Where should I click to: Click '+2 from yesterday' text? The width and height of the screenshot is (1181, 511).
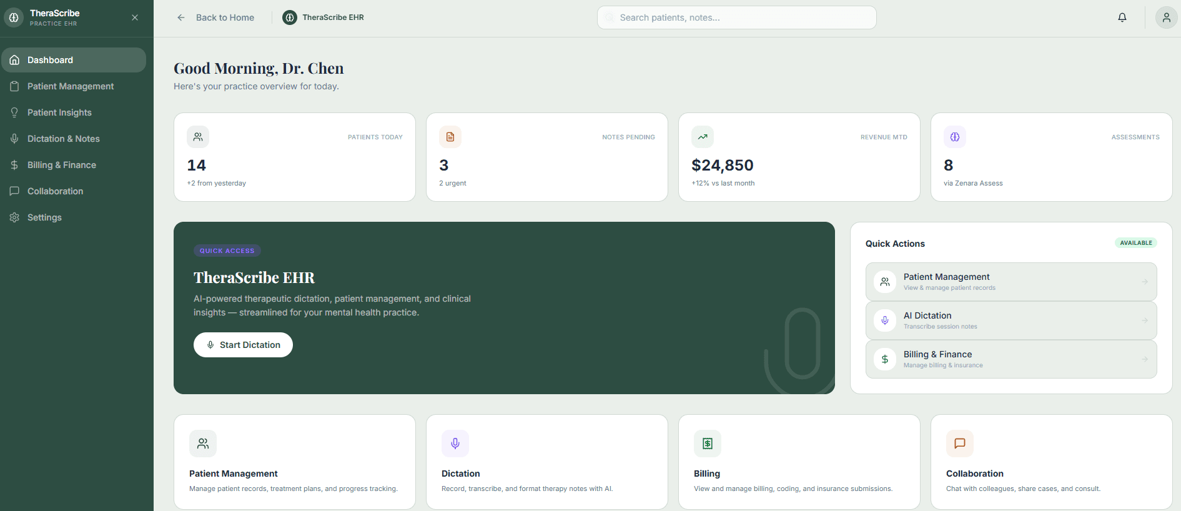point(217,183)
